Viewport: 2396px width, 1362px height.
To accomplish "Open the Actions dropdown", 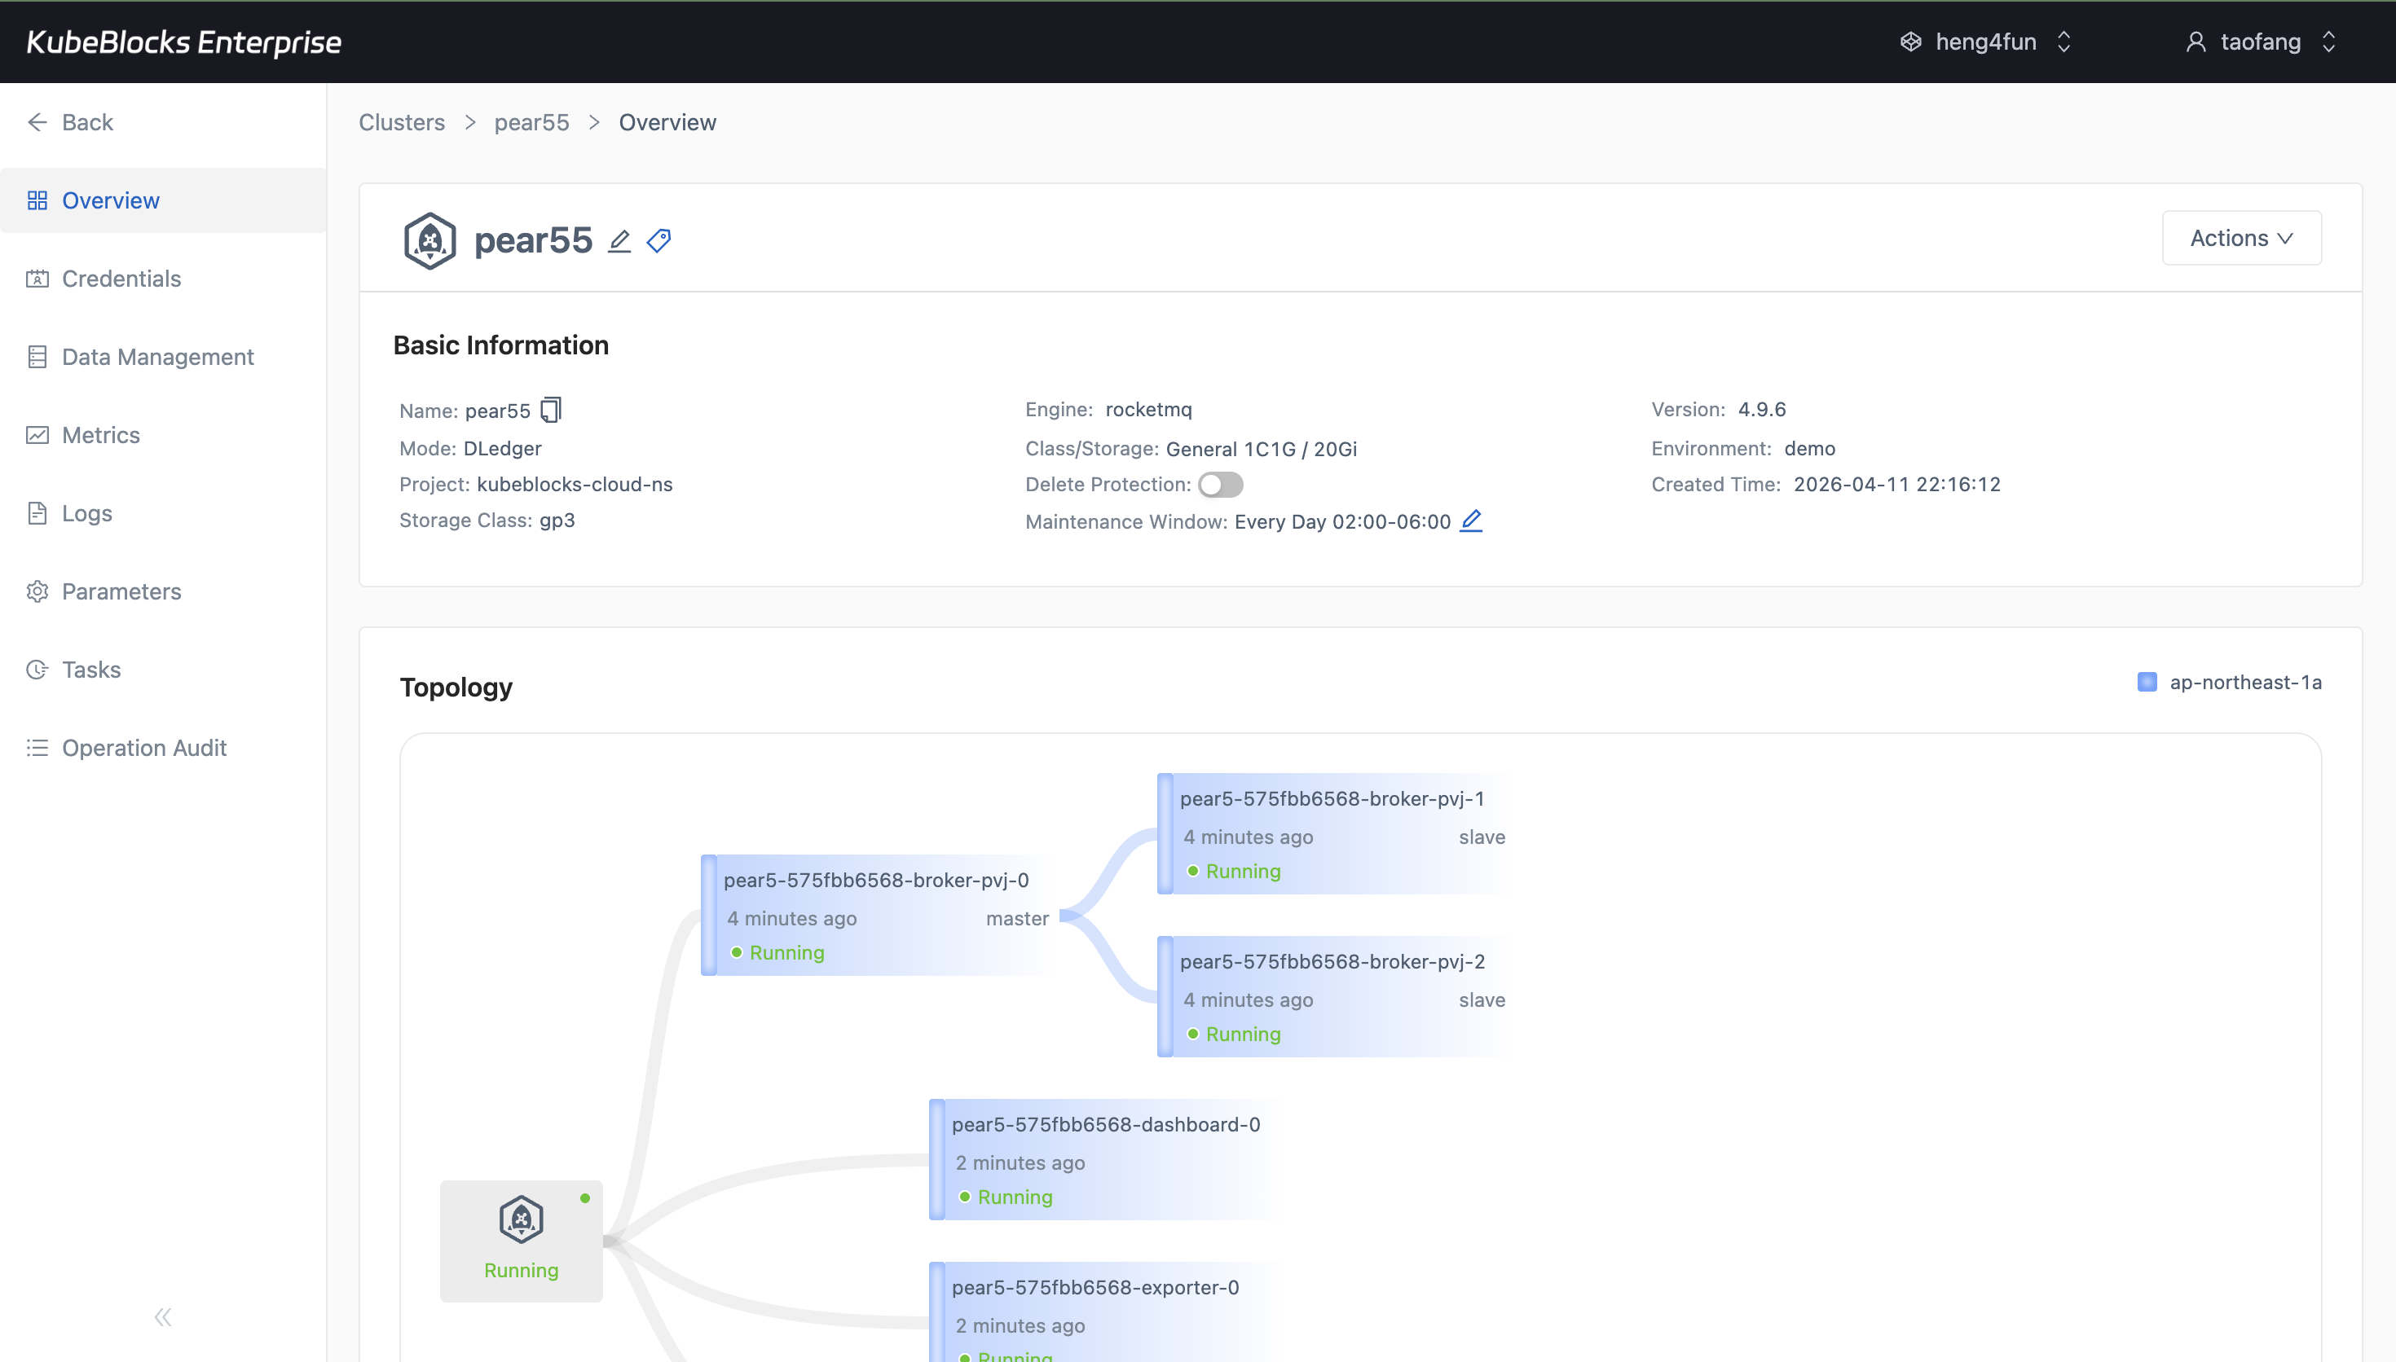I will [x=2242, y=238].
